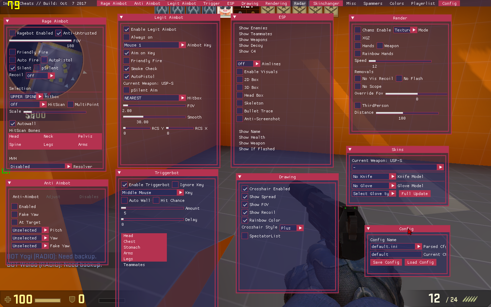Toggle the Aim on Key checkbox

click(x=126, y=53)
